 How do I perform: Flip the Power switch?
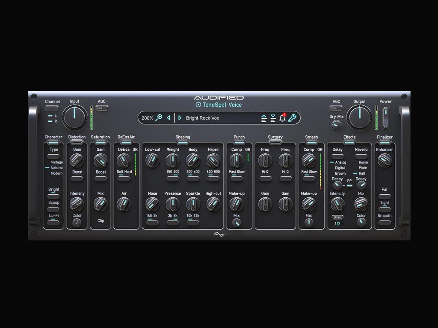[x=385, y=118]
